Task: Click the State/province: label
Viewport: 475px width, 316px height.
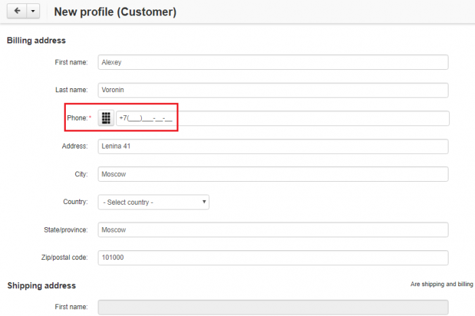Action: [x=66, y=230]
